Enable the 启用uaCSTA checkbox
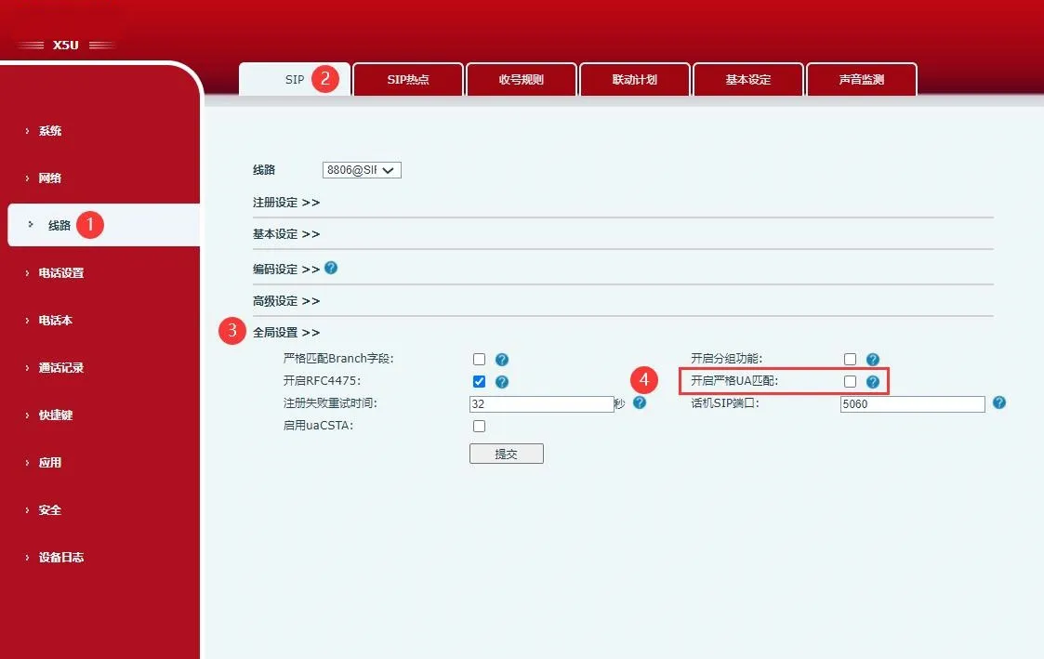Screen dimensions: 1044x659 pos(479,426)
